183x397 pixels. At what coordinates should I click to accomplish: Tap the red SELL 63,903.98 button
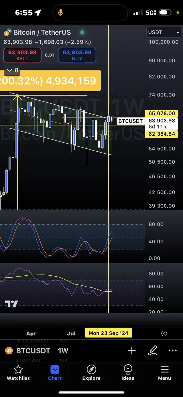coord(22,55)
